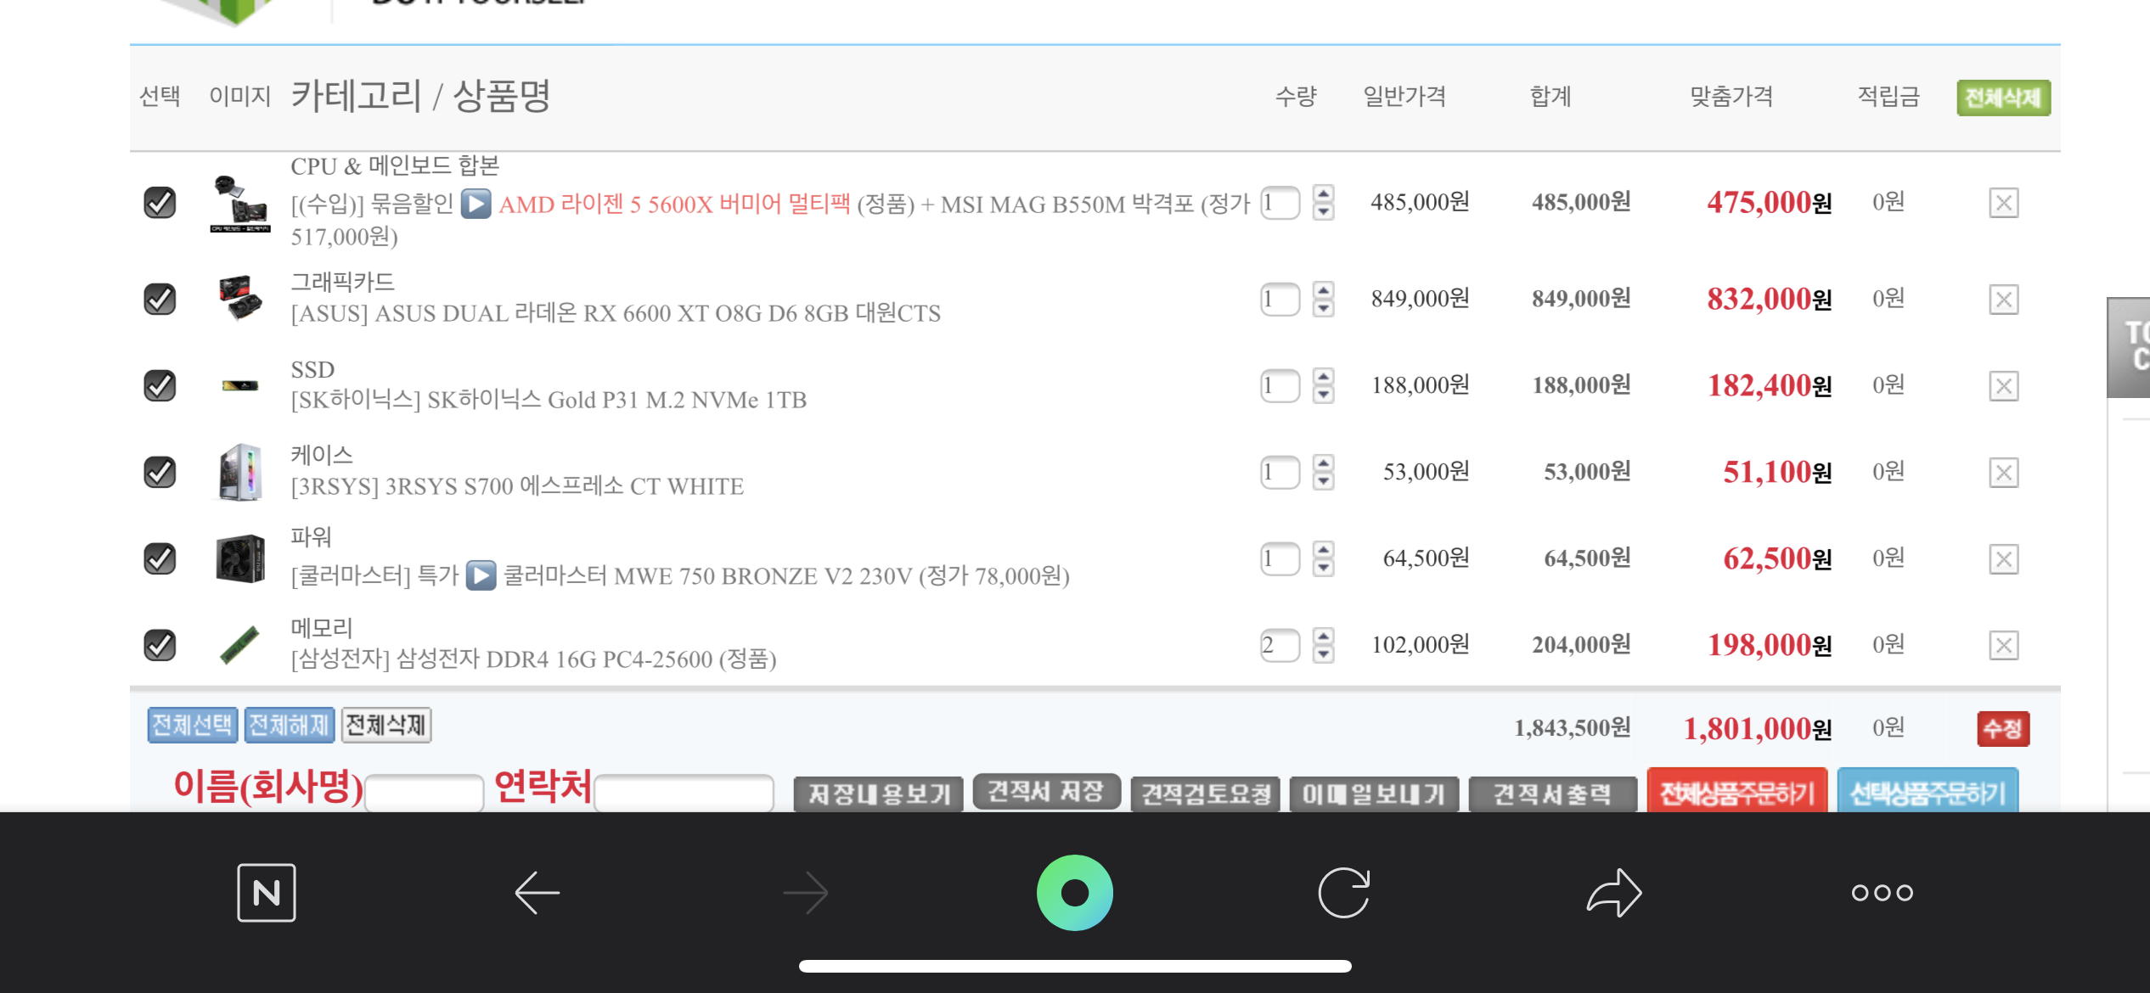
Task: Tap the green circle center button
Action: [x=1075, y=893]
